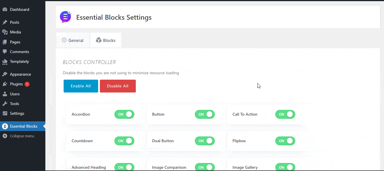This screenshot has height=171, width=384.
Task: Click the Dashboard gauge icon
Action: tap(5, 9)
